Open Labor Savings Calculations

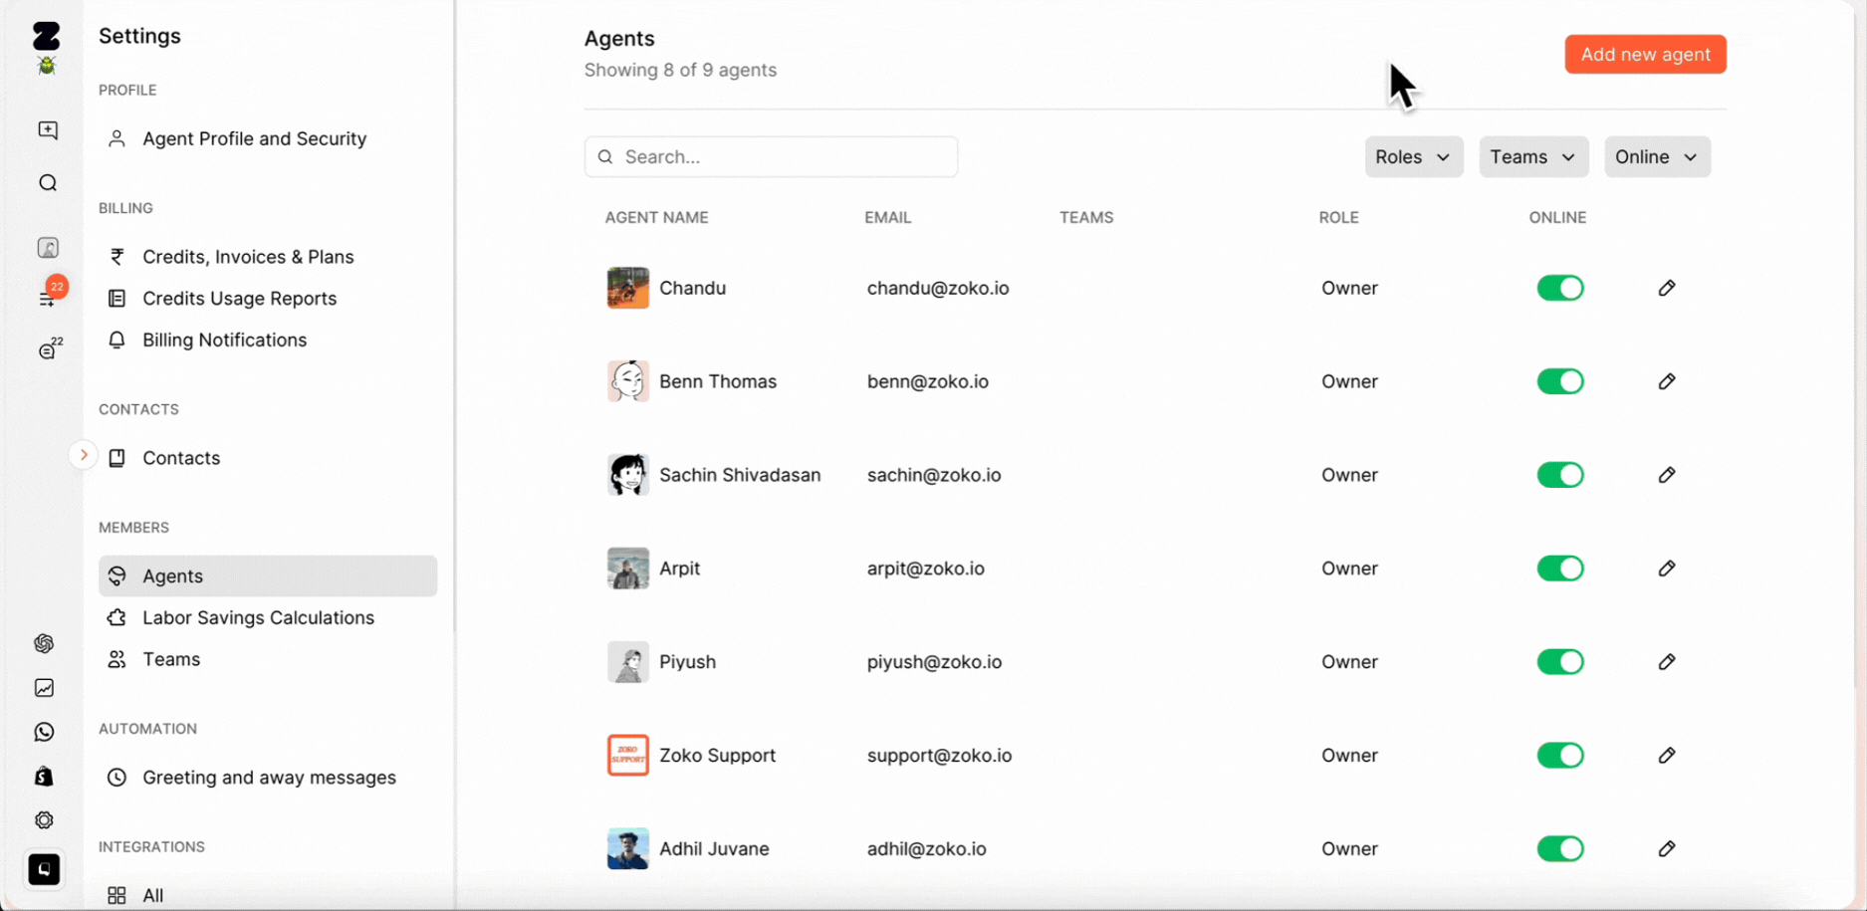click(268, 618)
